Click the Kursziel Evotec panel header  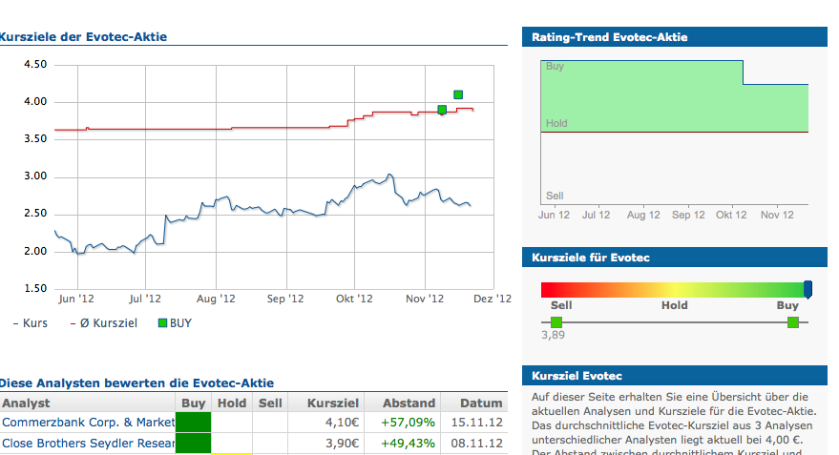coord(674,376)
